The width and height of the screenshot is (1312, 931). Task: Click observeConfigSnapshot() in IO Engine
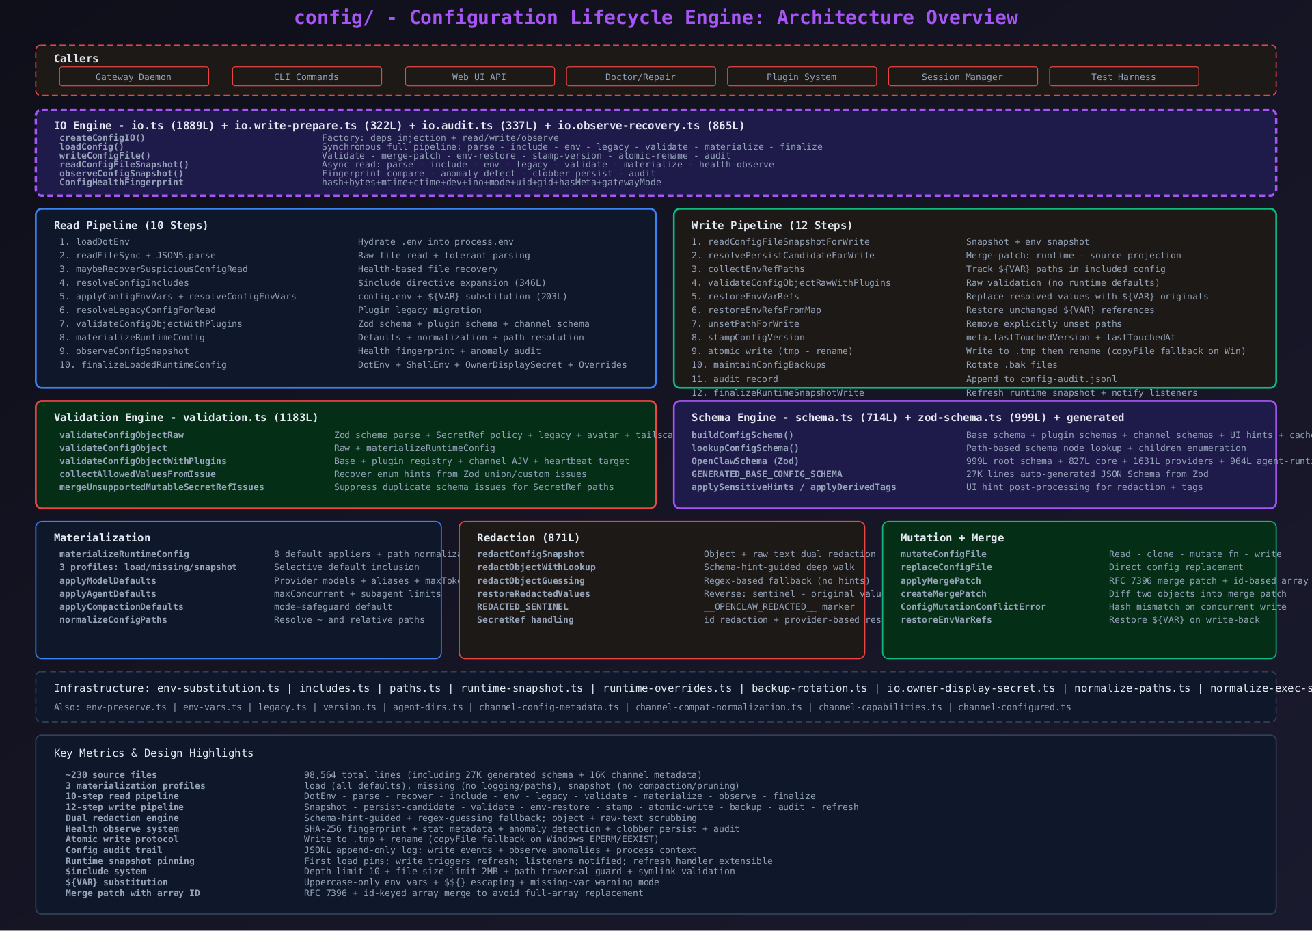point(121,174)
